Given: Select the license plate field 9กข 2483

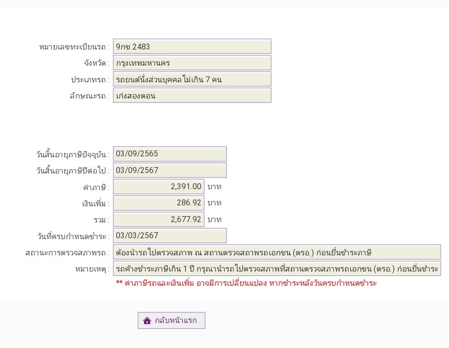Looking at the screenshot, I should 192,46.
